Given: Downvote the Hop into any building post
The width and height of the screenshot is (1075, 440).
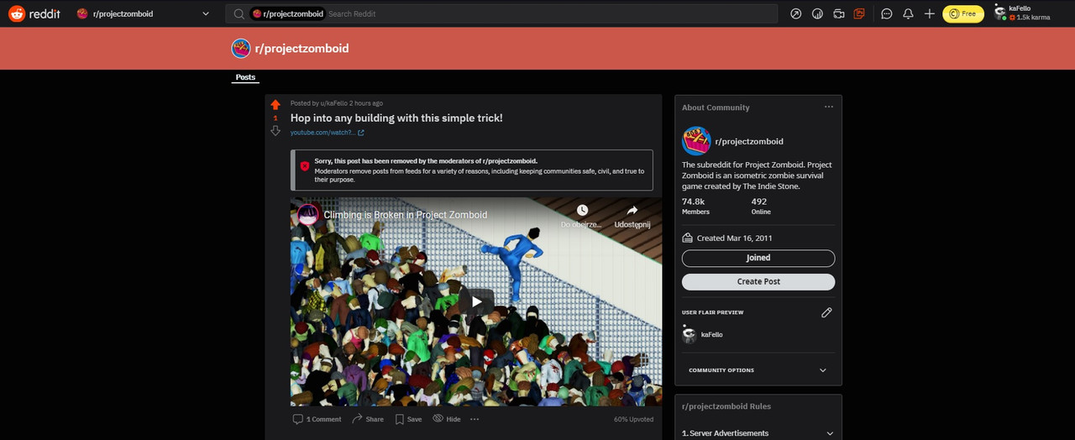Looking at the screenshot, I should click(275, 131).
